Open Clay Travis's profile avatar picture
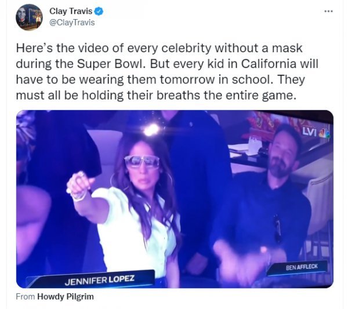The width and height of the screenshot is (348, 309). pos(29,17)
